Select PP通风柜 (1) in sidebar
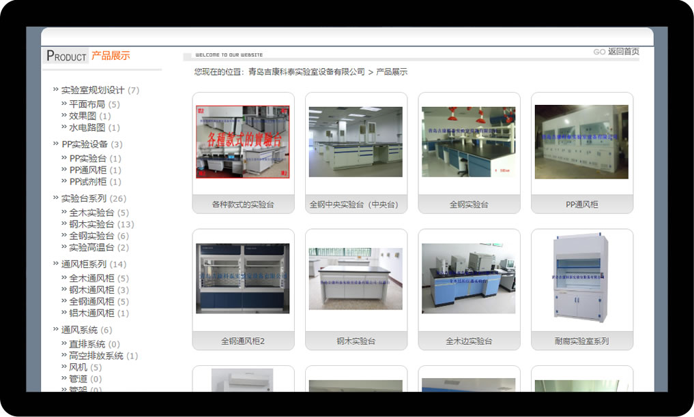This screenshot has height=417, width=694. [x=95, y=170]
